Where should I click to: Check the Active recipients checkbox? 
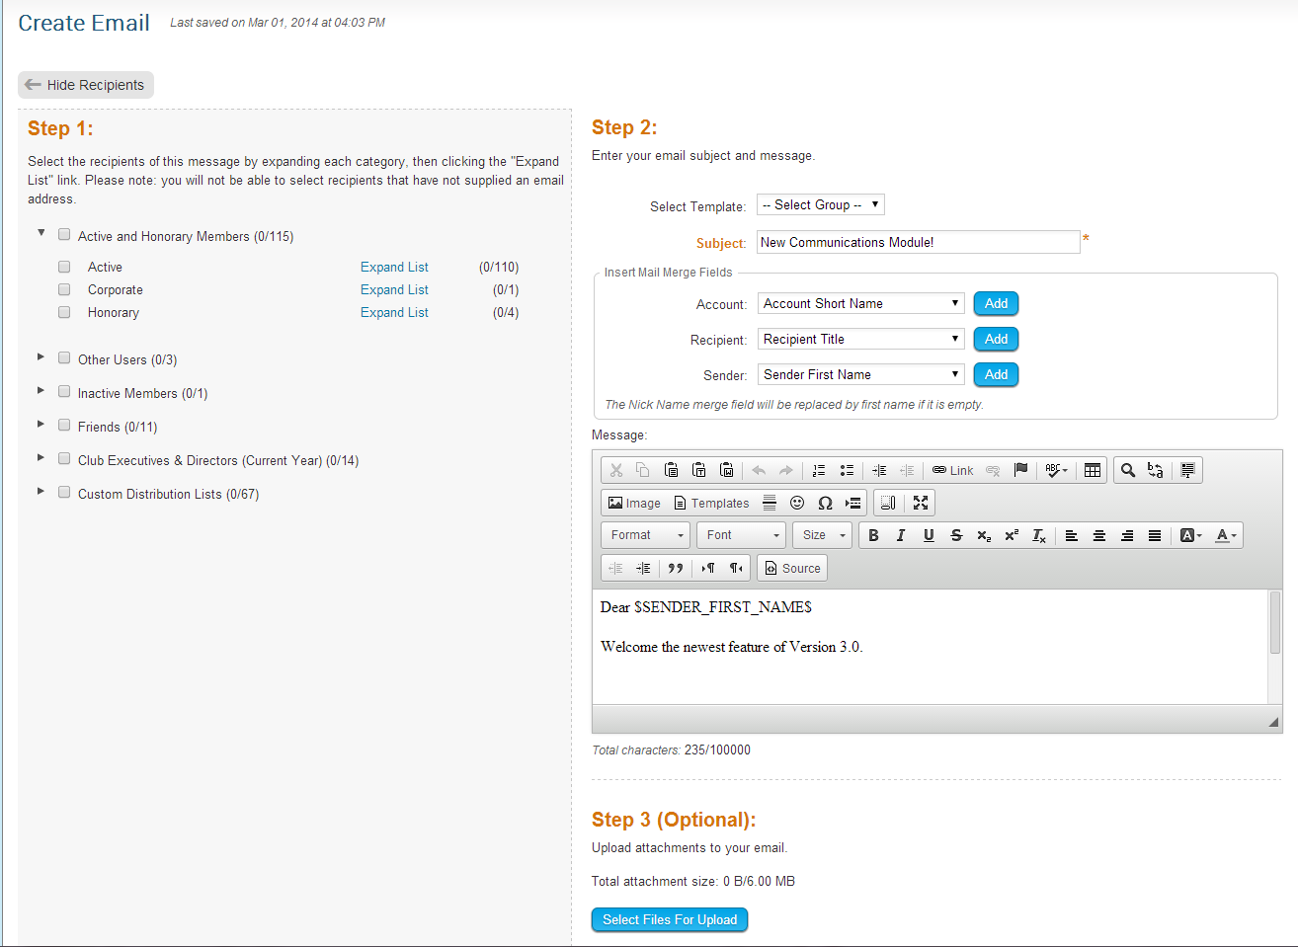pyautogui.click(x=64, y=267)
